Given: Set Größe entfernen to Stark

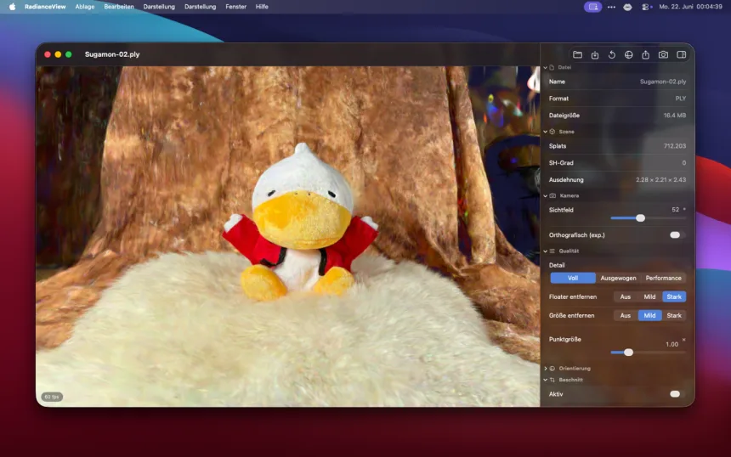Looking at the screenshot, I should [x=674, y=315].
